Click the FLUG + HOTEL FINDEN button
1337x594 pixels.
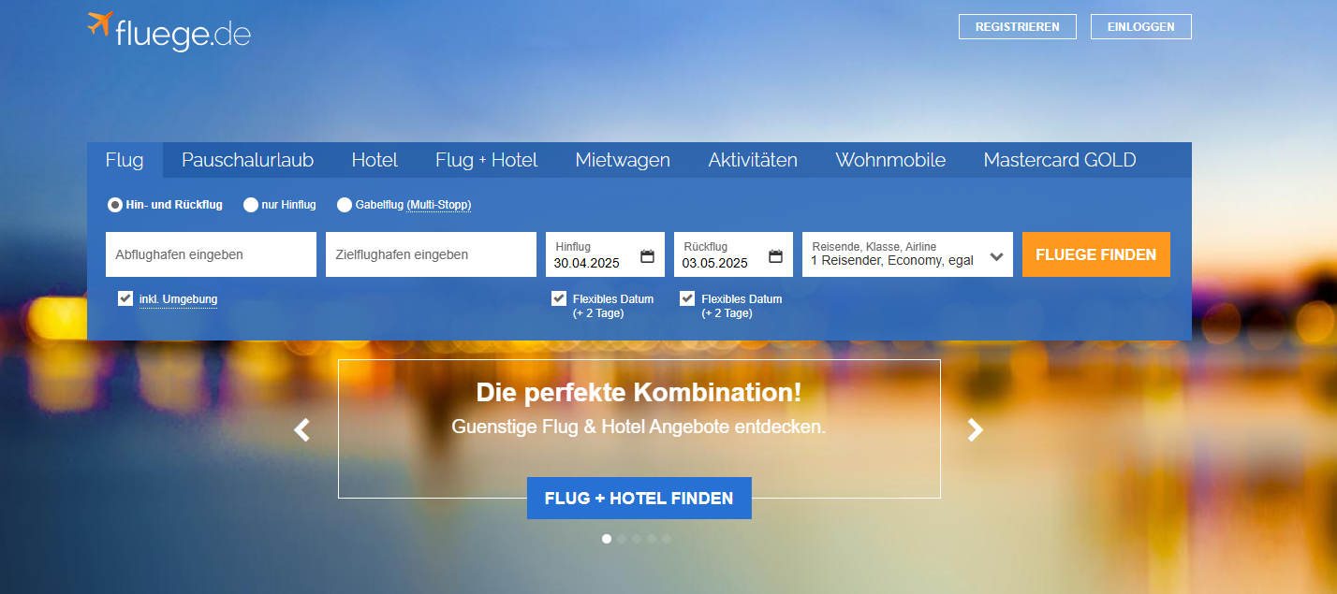pyautogui.click(x=639, y=499)
